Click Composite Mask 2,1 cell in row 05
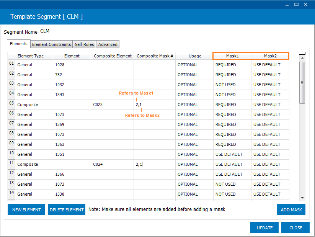 click(155, 105)
